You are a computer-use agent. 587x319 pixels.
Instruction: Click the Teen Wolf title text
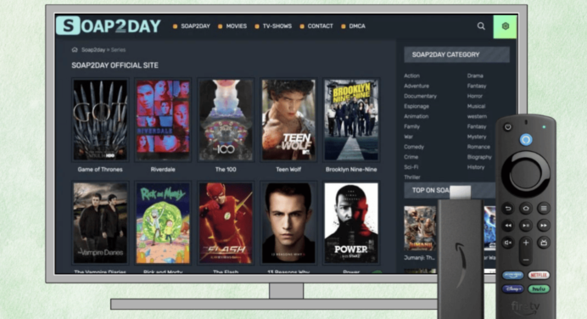[x=288, y=169]
